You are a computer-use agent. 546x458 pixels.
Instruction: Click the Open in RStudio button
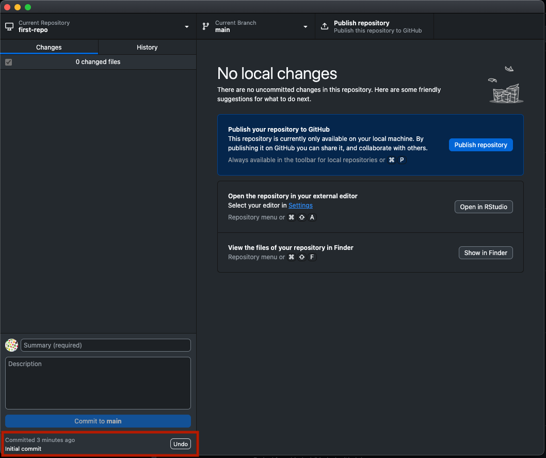pyautogui.click(x=483, y=207)
